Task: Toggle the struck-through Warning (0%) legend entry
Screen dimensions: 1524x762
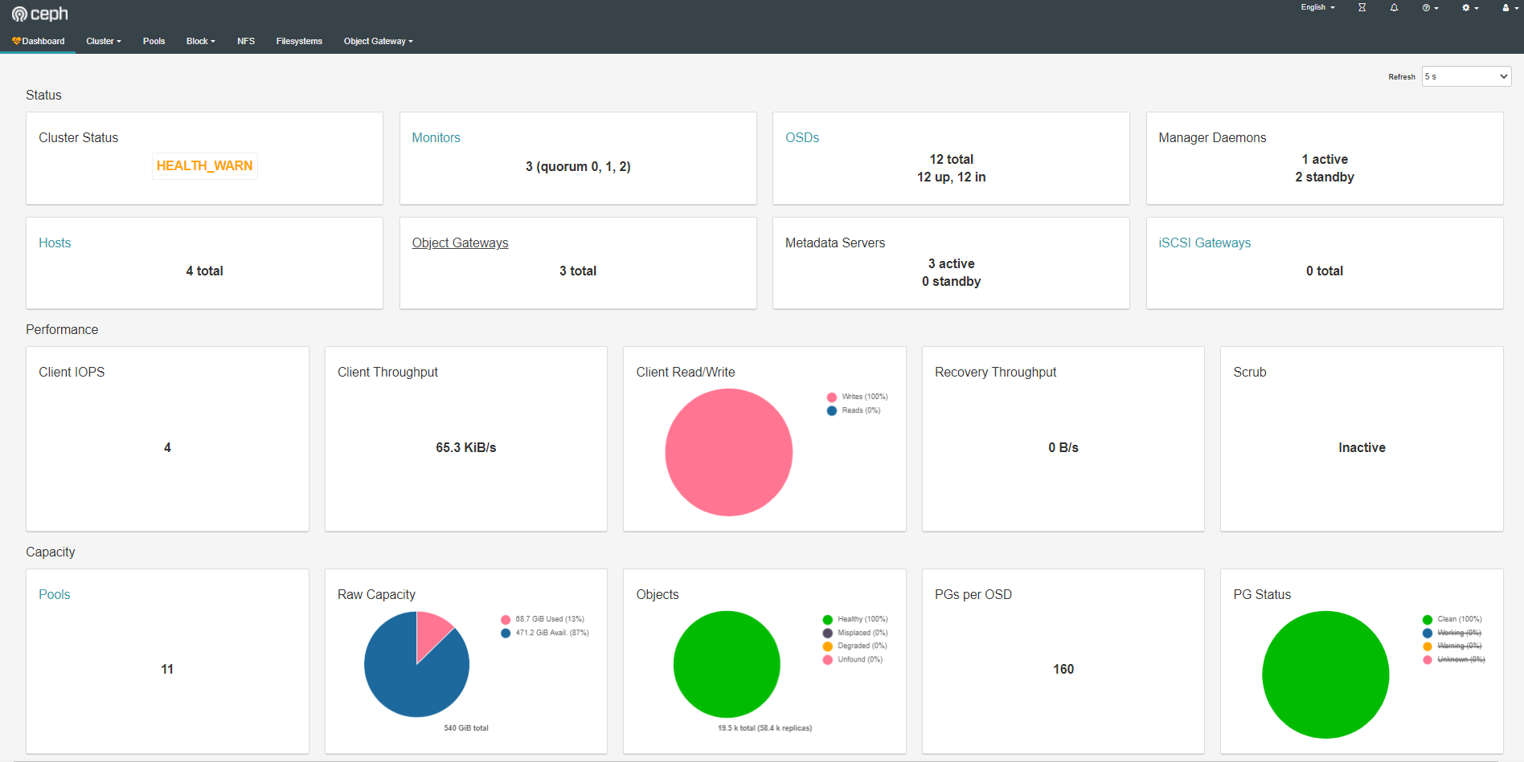Action: (x=1452, y=646)
